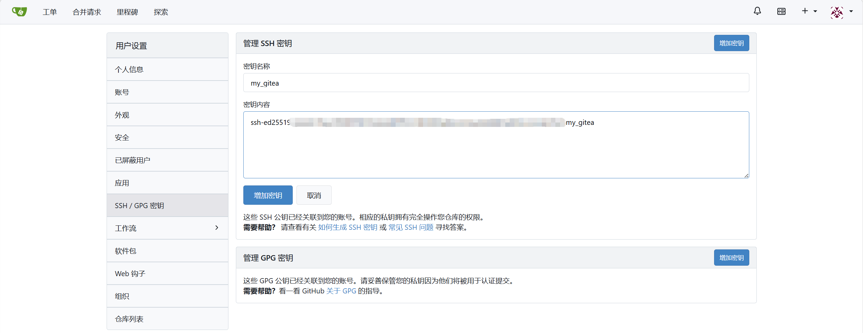
Task: Follow the 关于 GPG help link
Action: [341, 291]
